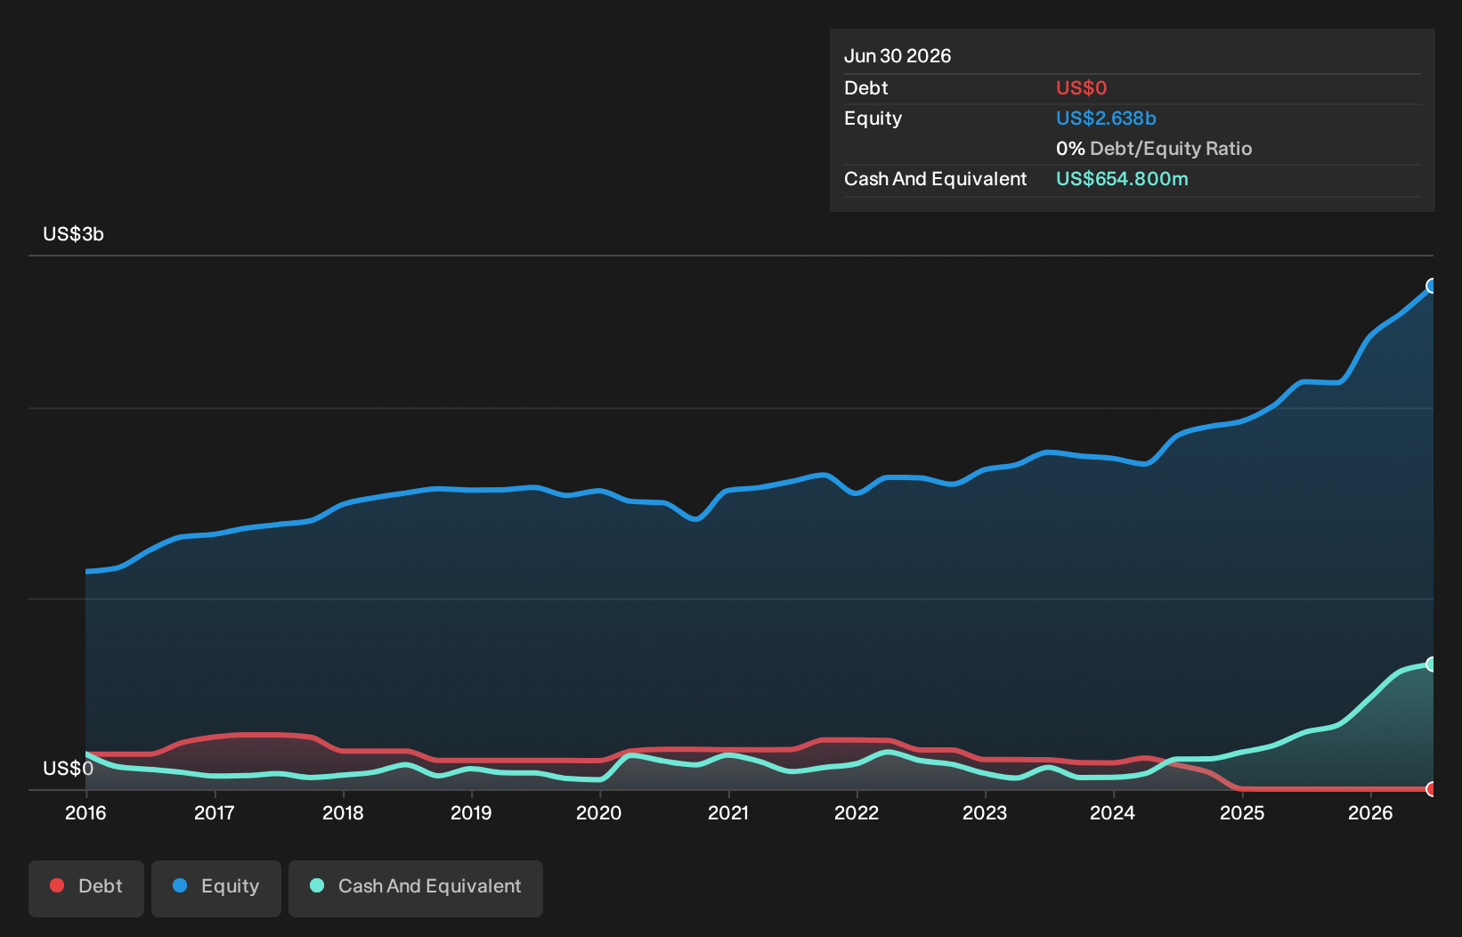Select the 2020 x-axis label

tap(599, 813)
